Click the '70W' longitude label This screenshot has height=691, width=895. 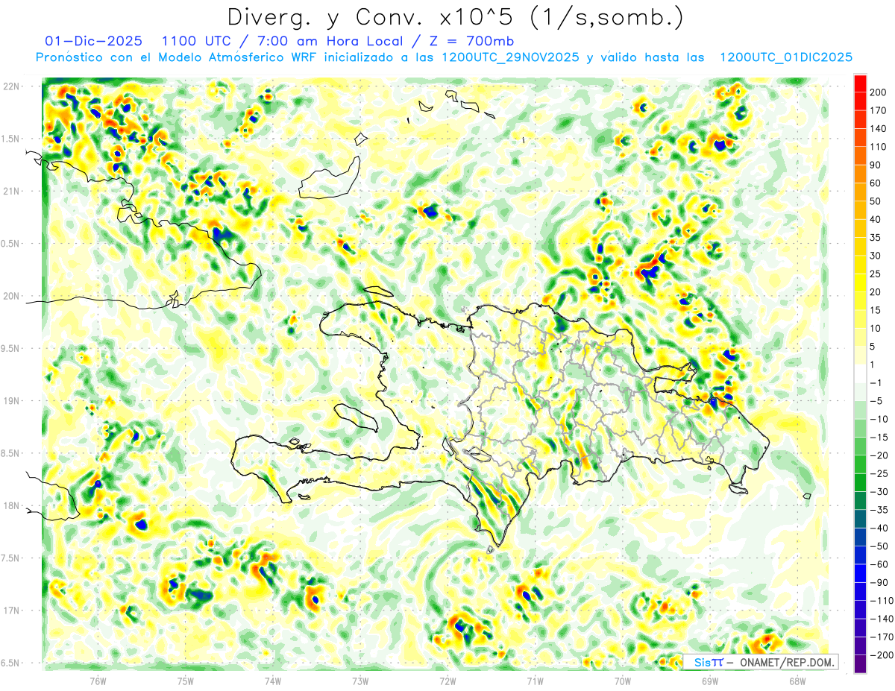point(622,681)
